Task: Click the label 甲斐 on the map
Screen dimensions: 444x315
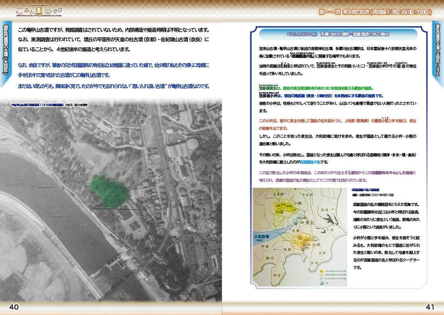Action: pyautogui.click(x=265, y=247)
